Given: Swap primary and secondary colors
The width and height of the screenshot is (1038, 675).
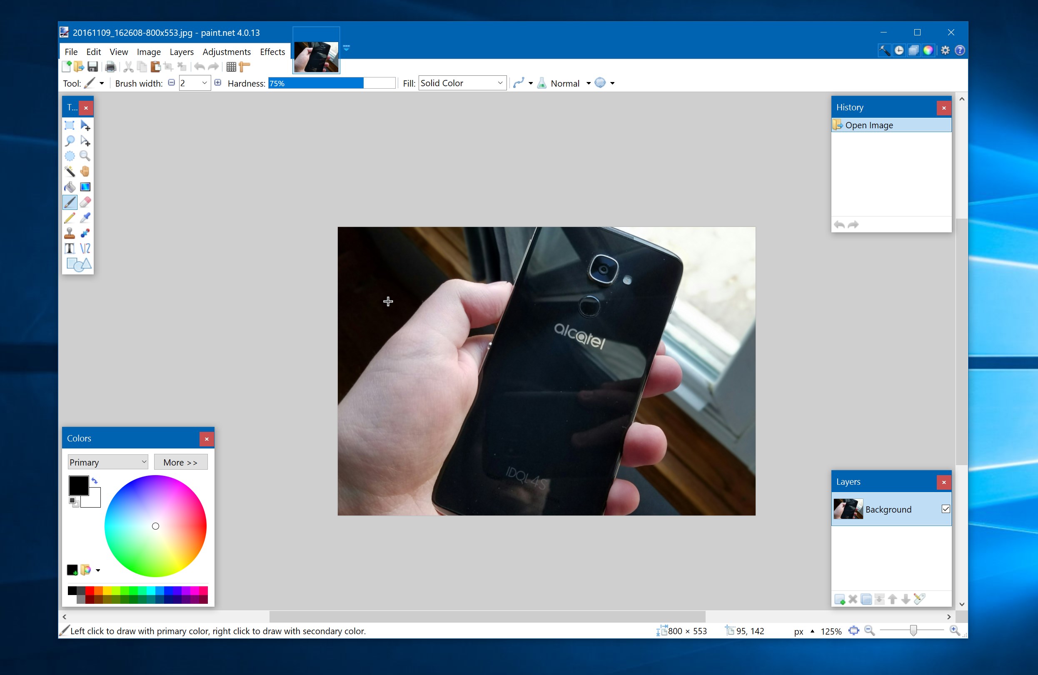Looking at the screenshot, I should coord(95,481).
